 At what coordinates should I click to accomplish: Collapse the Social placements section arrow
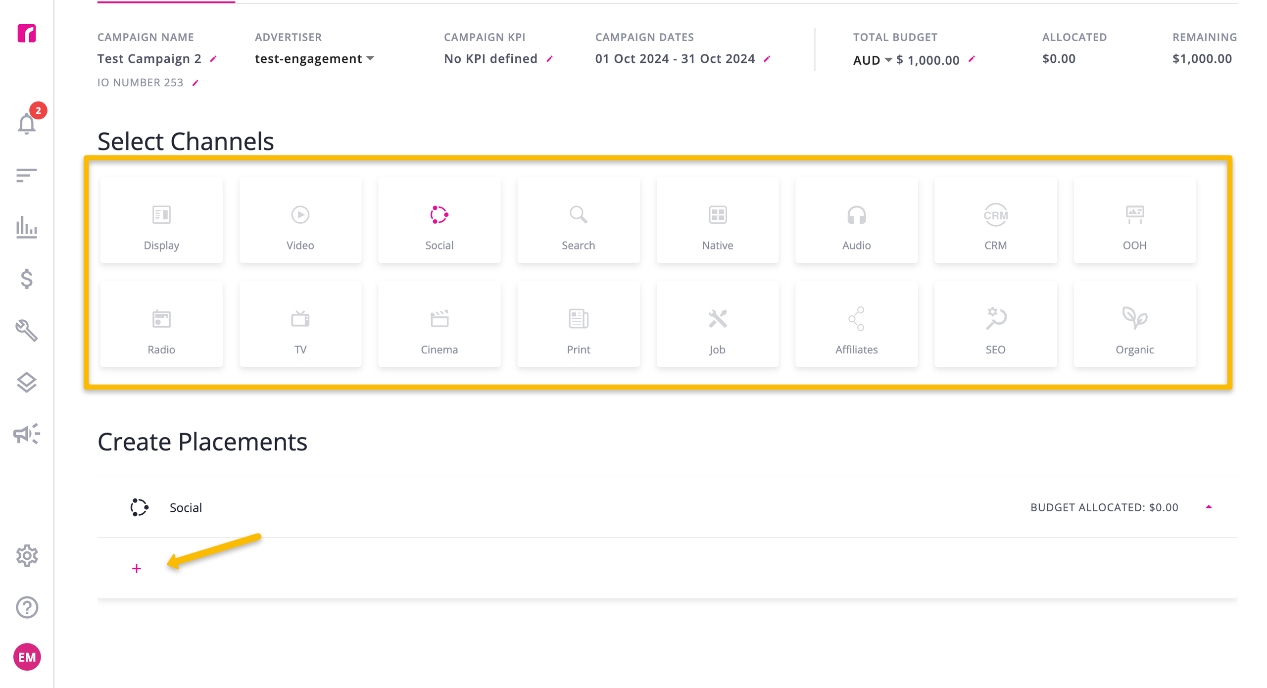tap(1208, 507)
